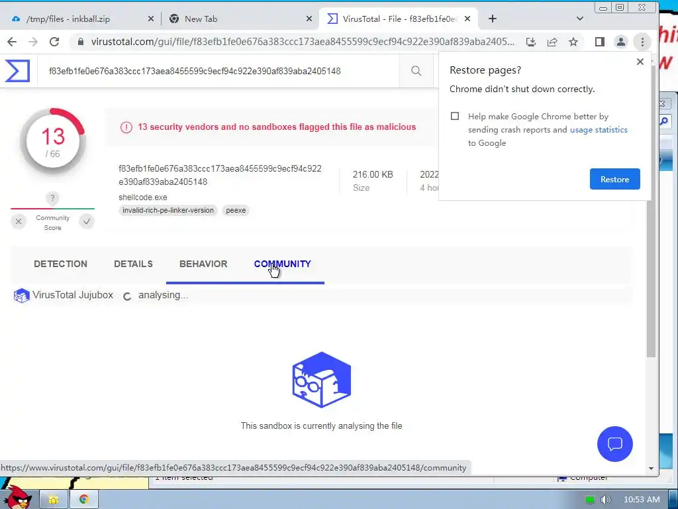Click the green tray status icon
The image size is (678, 509).
pyautogui.click(x=590, y=500)
